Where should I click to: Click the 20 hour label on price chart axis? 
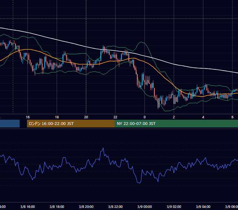point(86,117)
